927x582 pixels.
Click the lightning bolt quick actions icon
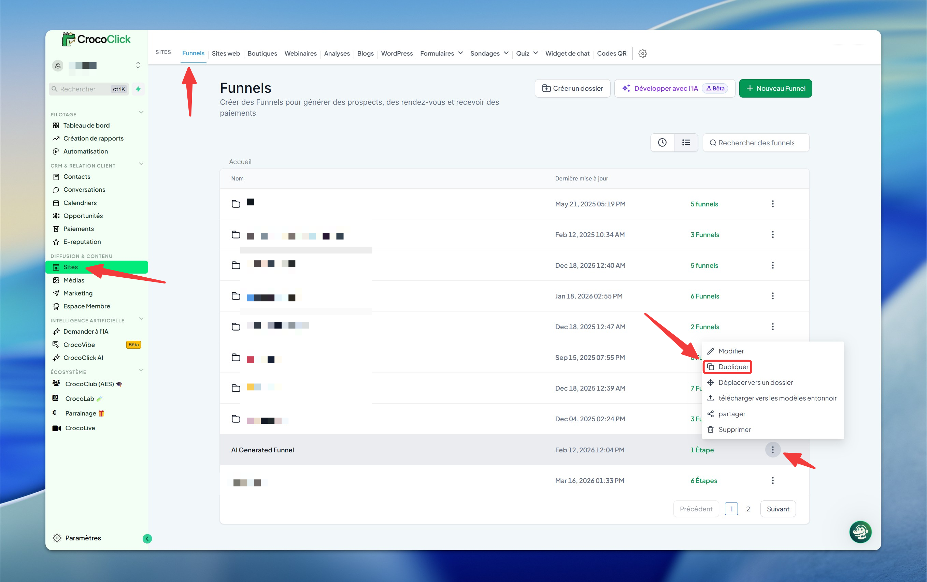[x=138, y=89]
